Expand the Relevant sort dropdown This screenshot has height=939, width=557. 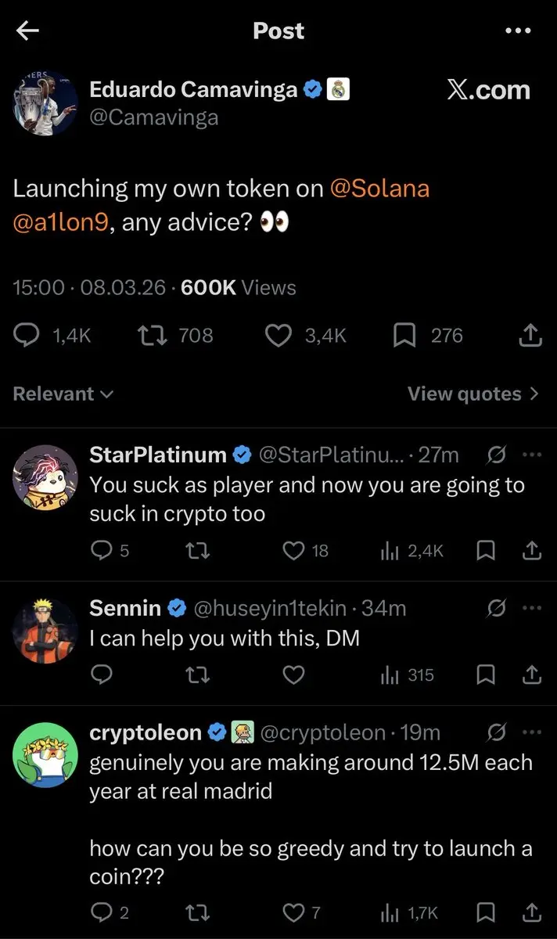63,394
